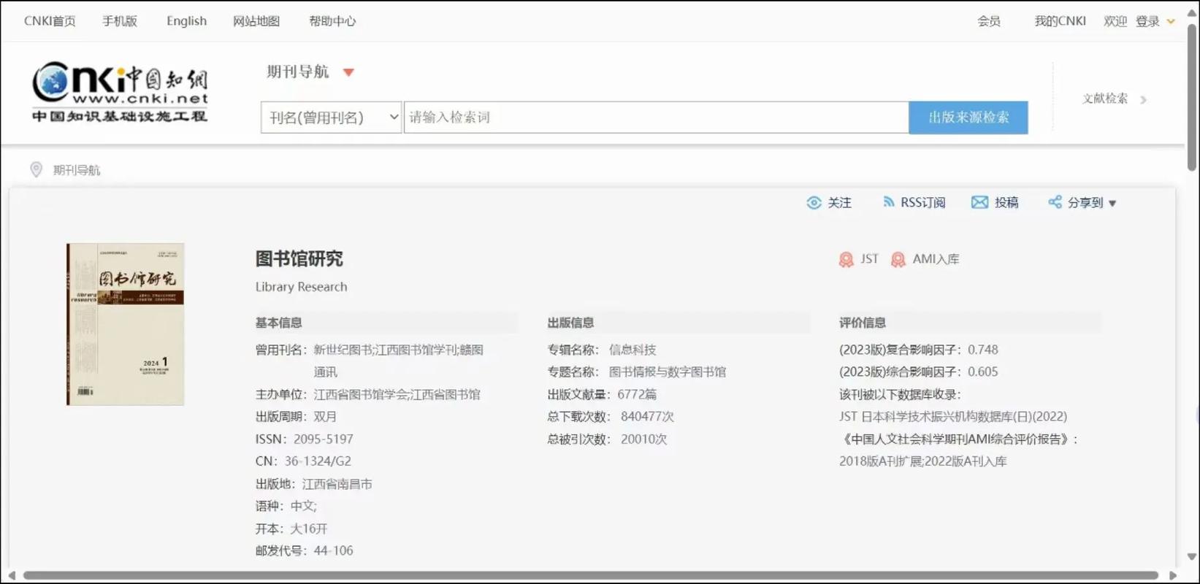Screen dimensions: 1200x584
Task: Click the CNKI logo
Action: [120, 92]
